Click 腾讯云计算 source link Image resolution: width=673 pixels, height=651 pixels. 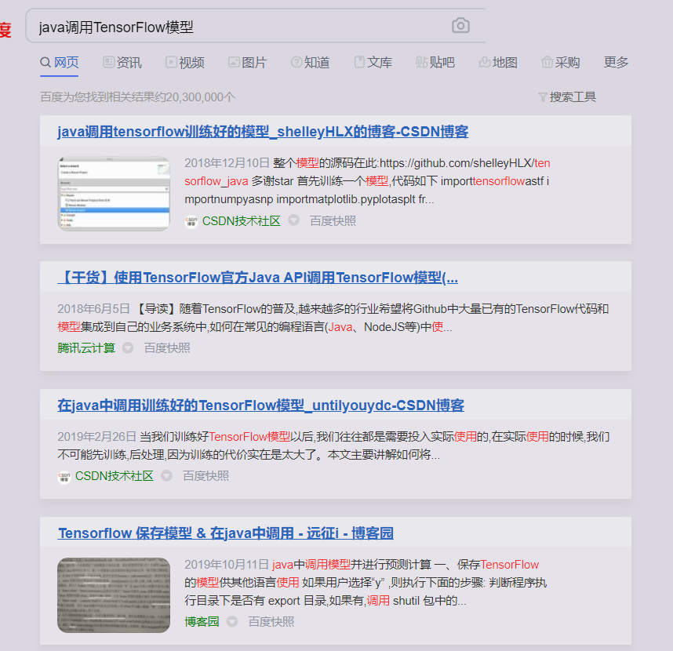tap(86, 348)
